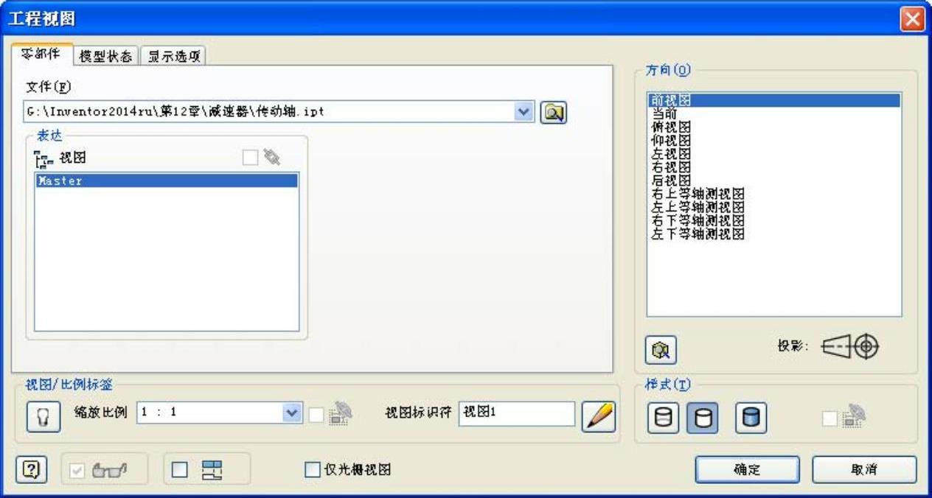932x498 pixels.
Task: Select Master in the view list
Action: coord(166,180)
